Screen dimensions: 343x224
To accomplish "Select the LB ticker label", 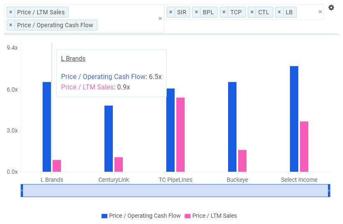I will (289, 12).
